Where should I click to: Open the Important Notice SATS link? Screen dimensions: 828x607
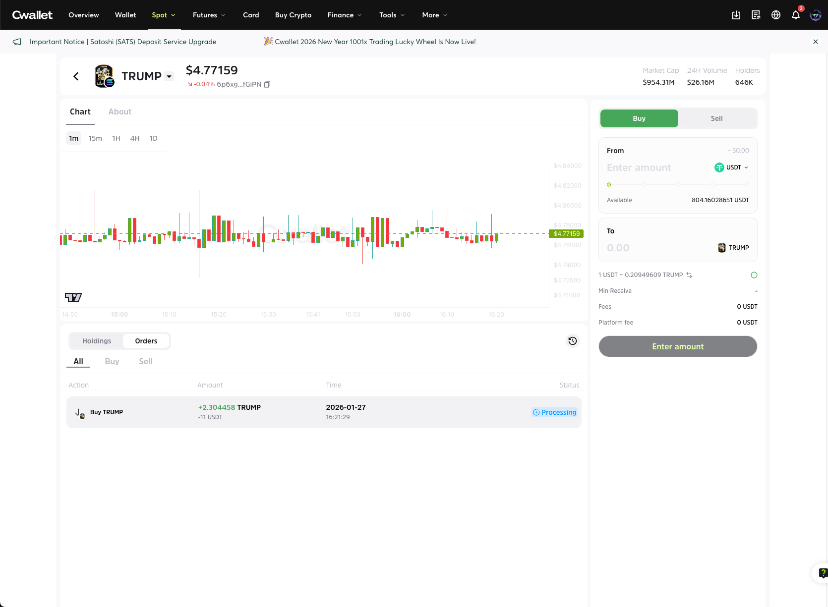(123, 42)
